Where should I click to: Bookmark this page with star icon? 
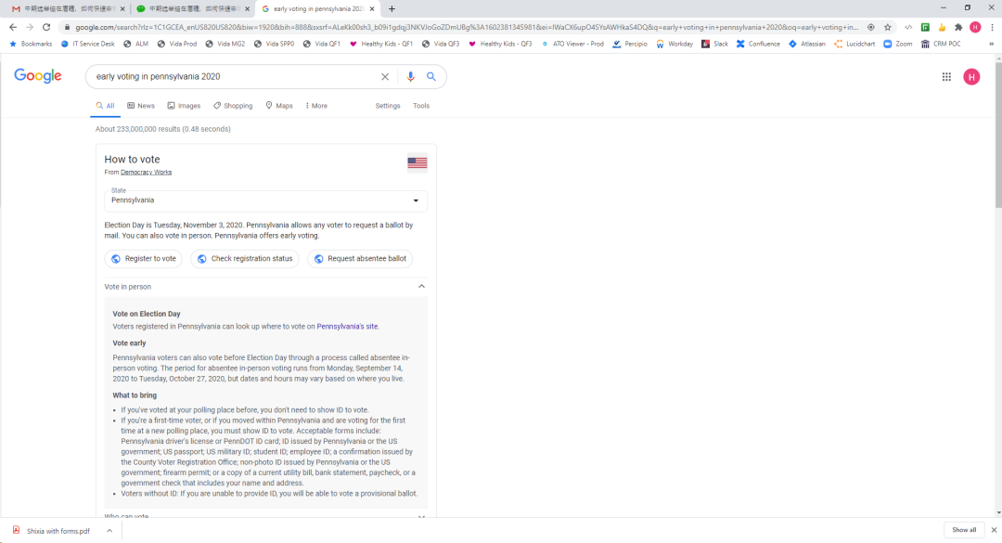[x=888, y=27]
